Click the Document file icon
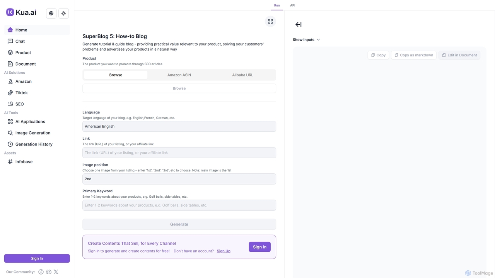The width and height of the screenshot is (495, 278). click(10, 64)
